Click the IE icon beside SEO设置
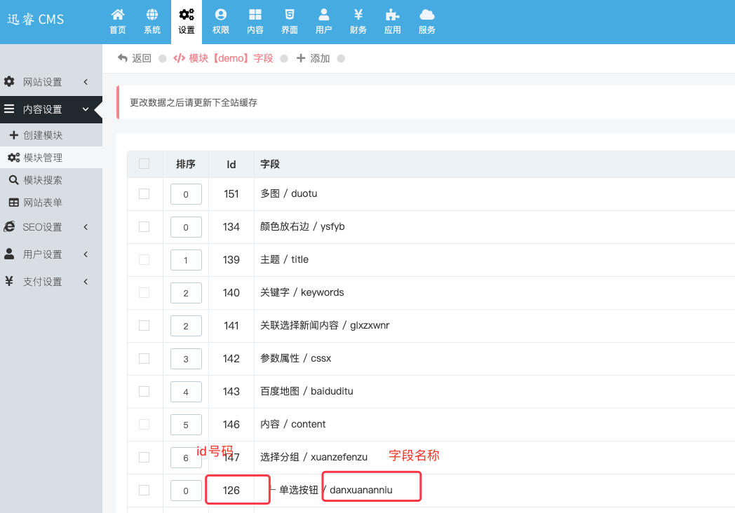The height and width of the screenshot is (513, 735). (9, 227)
